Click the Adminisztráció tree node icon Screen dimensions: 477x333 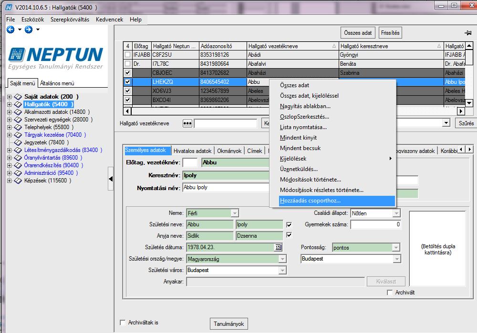tap(18, 173)
